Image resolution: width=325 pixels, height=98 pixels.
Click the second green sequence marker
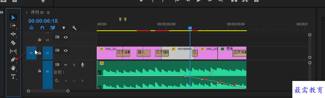pyautogui.click(x=125, y=19)
